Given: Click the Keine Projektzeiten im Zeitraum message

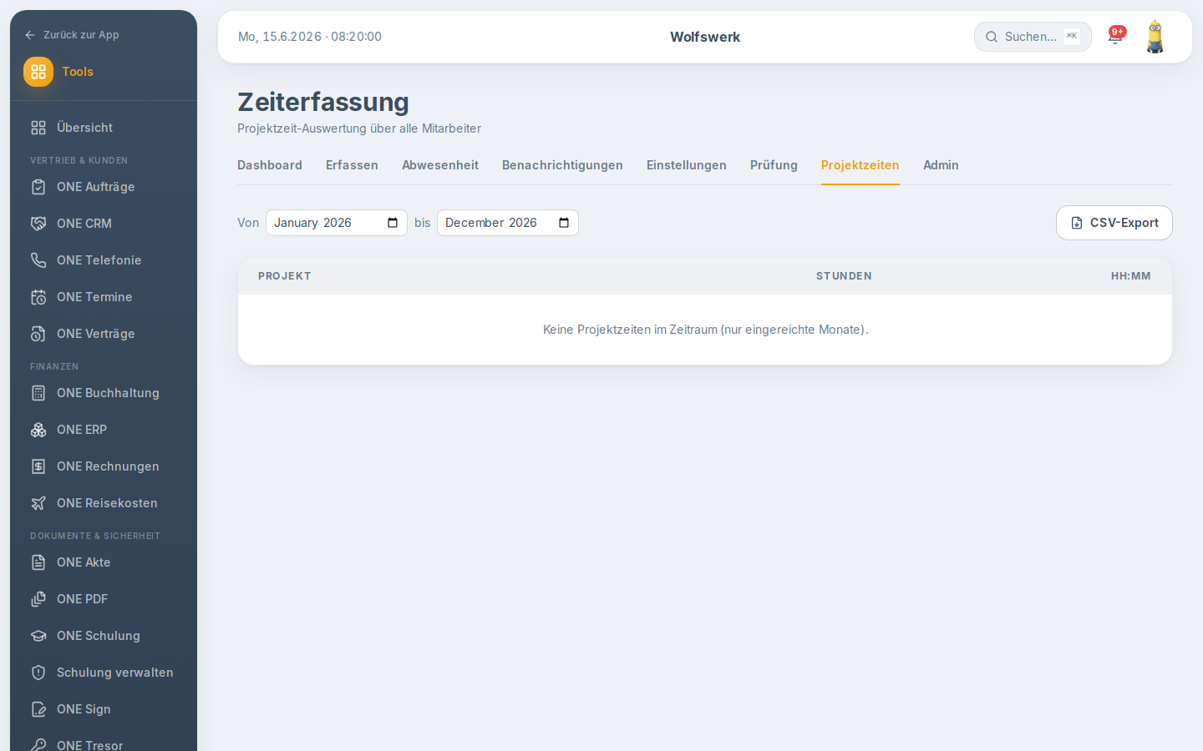Looking at the screenshot, I should (706, 330).
